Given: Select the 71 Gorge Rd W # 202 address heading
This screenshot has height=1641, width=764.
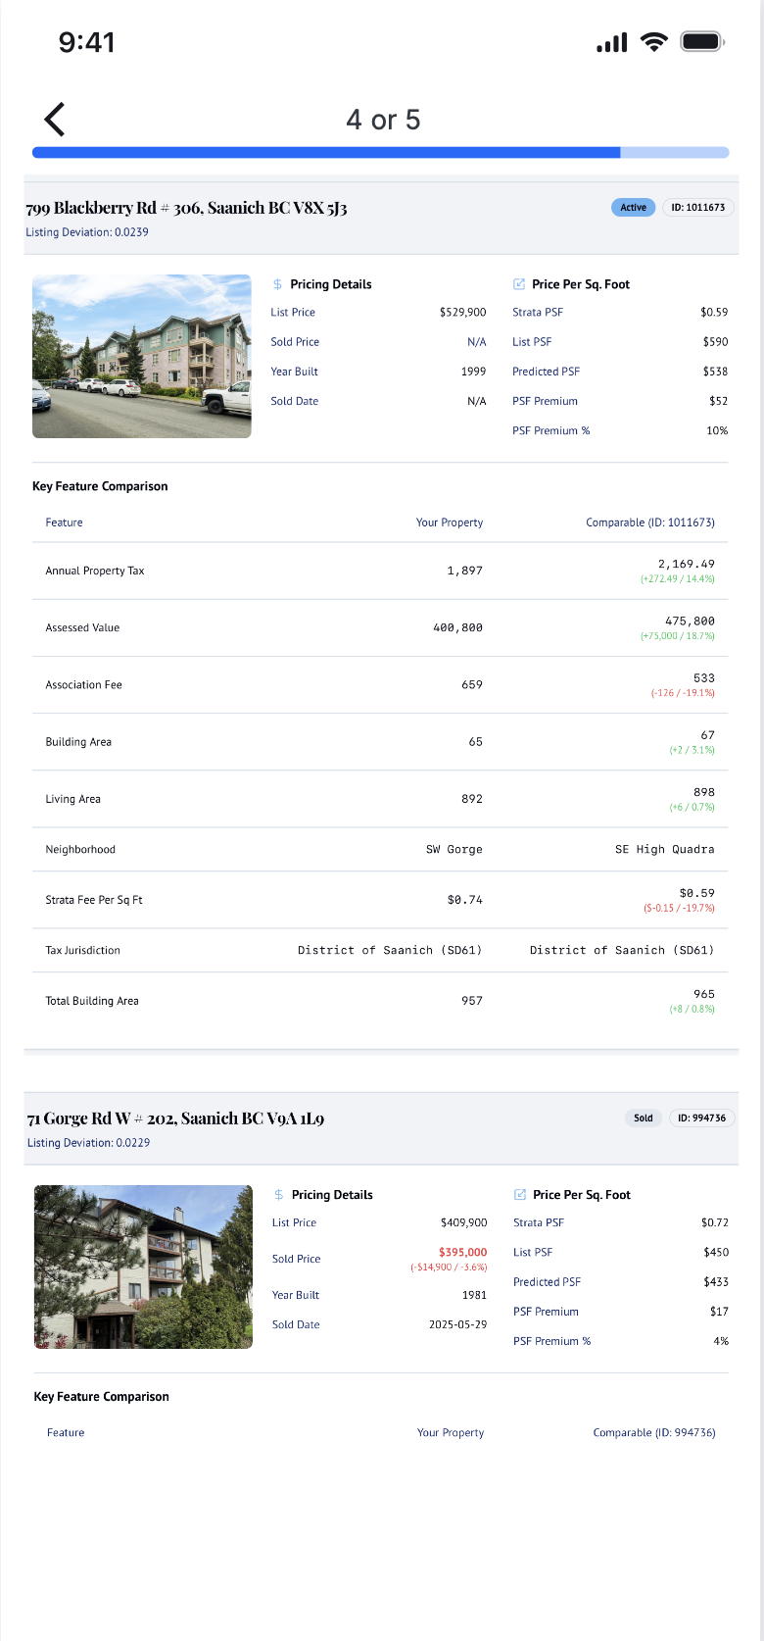Looking at the screenshot, I should click(x=175, y=1119).
